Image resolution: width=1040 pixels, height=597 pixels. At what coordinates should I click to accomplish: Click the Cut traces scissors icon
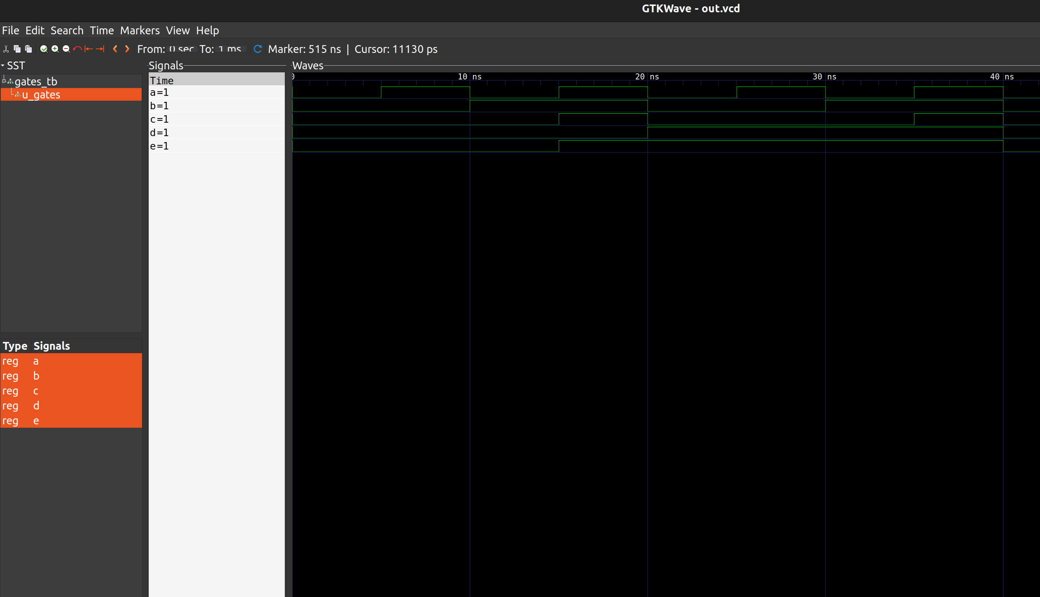pyautogui.click(x=6, y=49)
